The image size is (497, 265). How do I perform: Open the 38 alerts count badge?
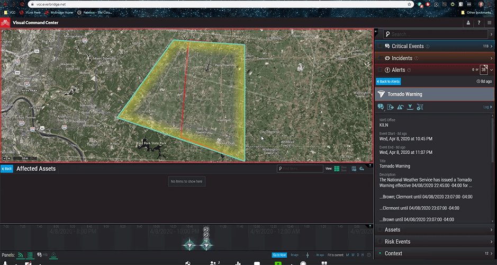(484, 70)
